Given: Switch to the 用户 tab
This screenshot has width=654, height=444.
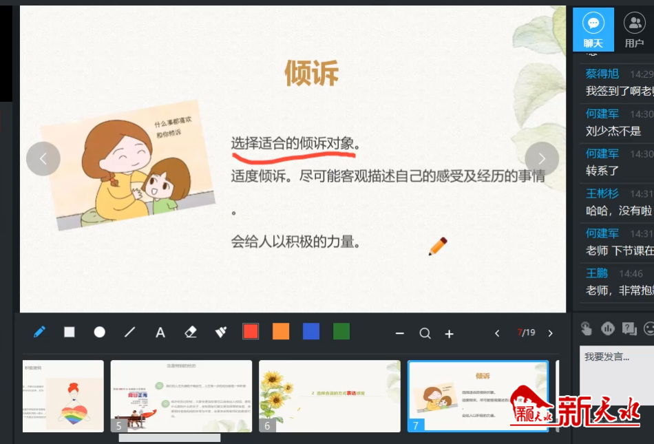Looking at the screenshot, I should point(634,29).
